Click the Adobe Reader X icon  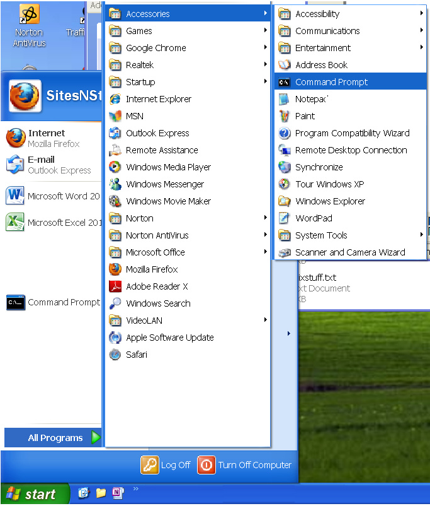click(115, 286)
